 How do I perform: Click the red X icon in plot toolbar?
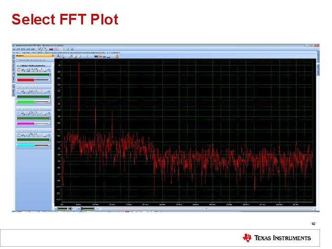[x=117, y=56]
